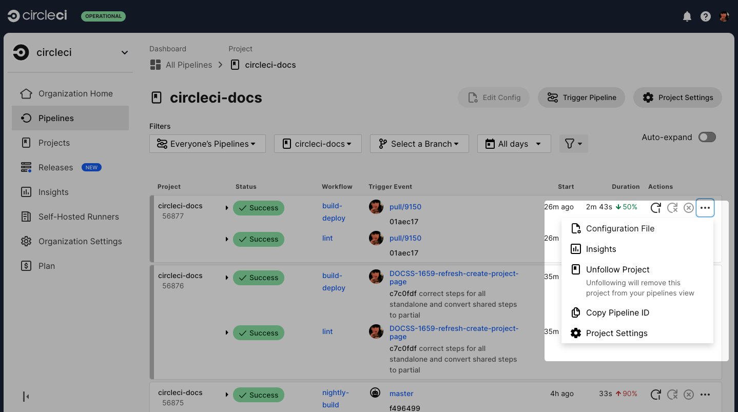Expand build-deploy workflow of pipeline 56877
Screen dimensions: 738x412
tap(227, 208)
